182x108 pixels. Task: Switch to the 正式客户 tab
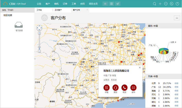(x=58, y=10)
